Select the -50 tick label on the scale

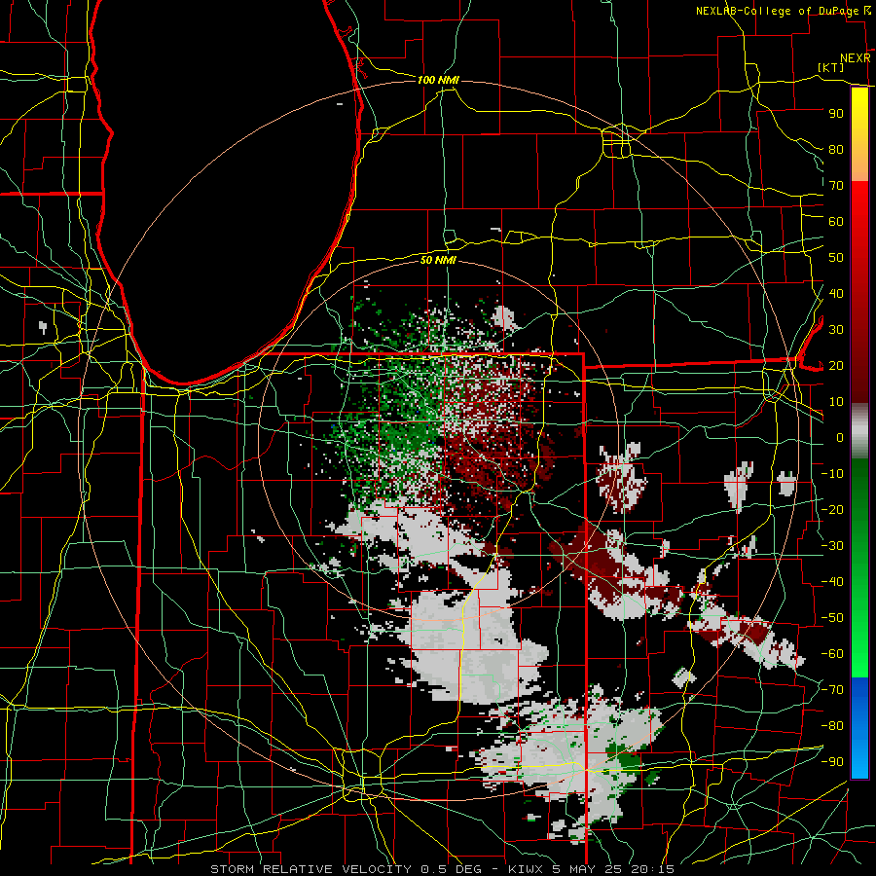point(832,618)
